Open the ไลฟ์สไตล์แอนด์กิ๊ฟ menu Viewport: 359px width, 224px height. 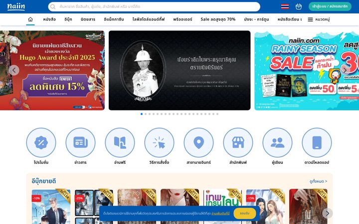point(149,19)
